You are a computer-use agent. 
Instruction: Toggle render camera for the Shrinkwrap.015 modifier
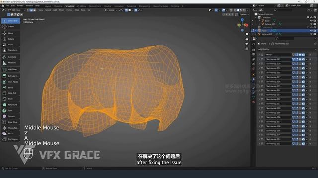pos(303,86)
